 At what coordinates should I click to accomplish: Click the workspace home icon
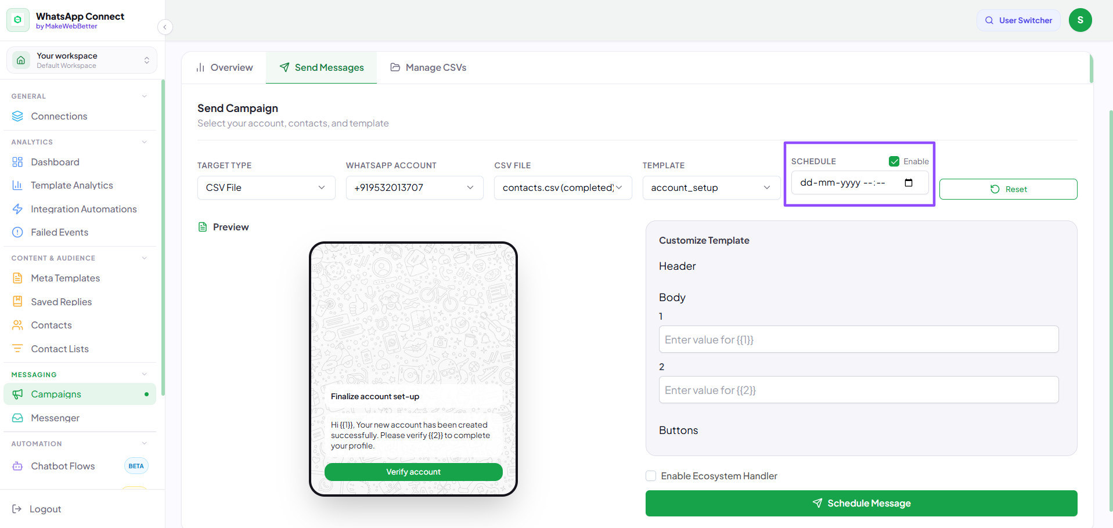[21, 60]
